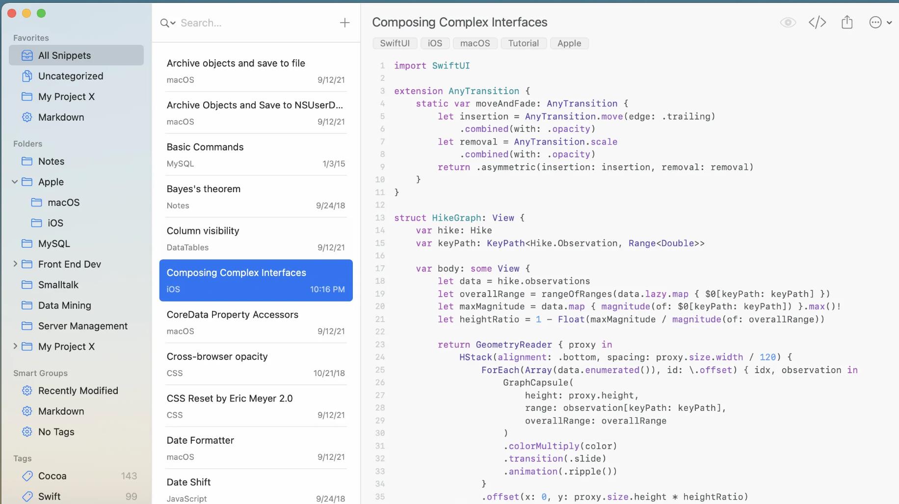Open the Recently Modified smart group
Image resolution: width=899 pixels, height=504 pixels.
(x=78, y=391)
